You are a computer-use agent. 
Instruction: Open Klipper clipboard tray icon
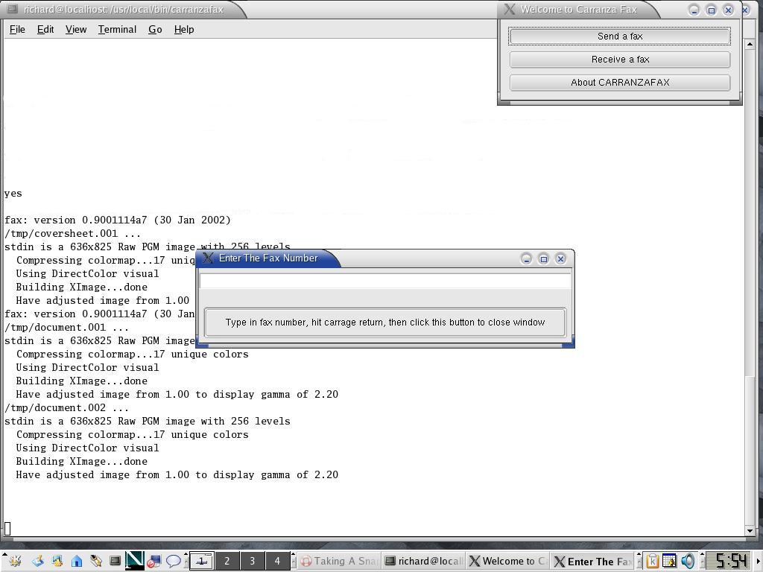[x=651, y=561]
